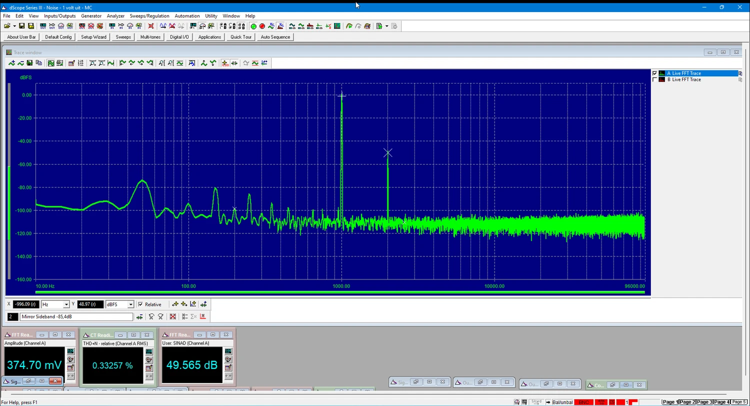Click the green generator start button
The width and height of the screenshot is (750, 406).
253,26
